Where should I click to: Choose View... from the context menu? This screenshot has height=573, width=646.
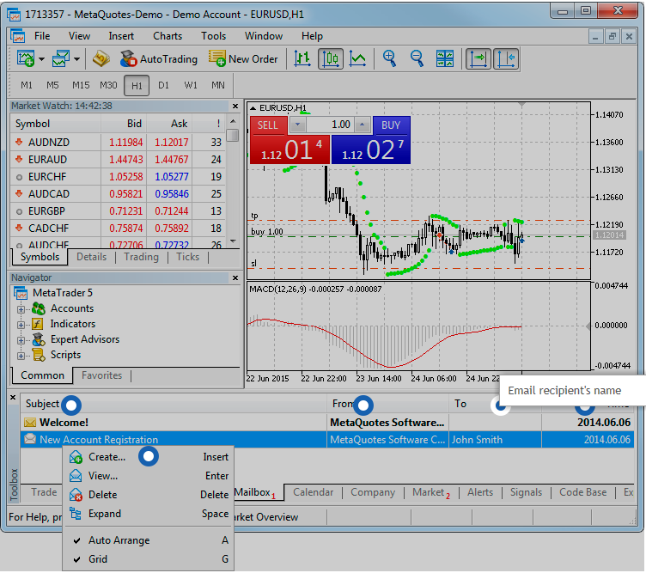pos(149,476)
